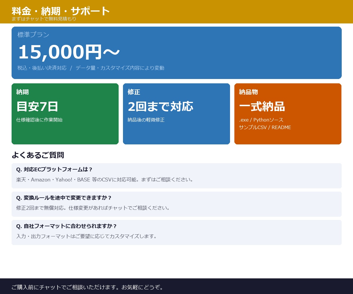Click the header title 料金・納期・サポート
The width and height of the screenshot is (353, 294).
[x=61, y=11]
